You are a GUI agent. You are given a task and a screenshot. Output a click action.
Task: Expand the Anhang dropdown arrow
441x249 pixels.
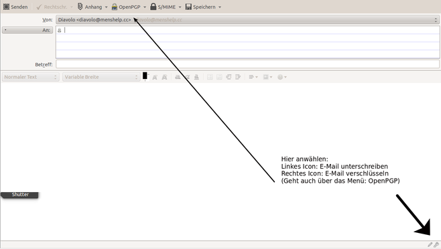click(x=107, y=7)
